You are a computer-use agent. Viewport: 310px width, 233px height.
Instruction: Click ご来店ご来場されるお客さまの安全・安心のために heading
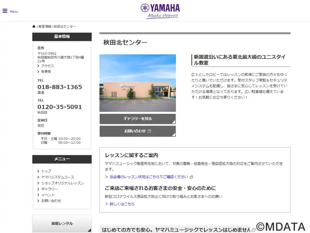[x=160, y=188]
